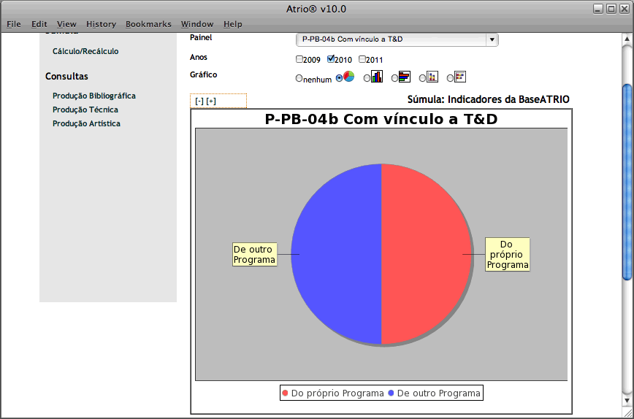634x419 pixels.
Task: Collapse the panel with the [-] control
Action: [x=199, y=101]
